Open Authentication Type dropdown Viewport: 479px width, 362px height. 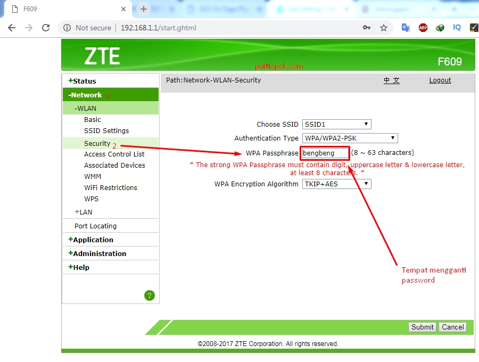[350, 138]
